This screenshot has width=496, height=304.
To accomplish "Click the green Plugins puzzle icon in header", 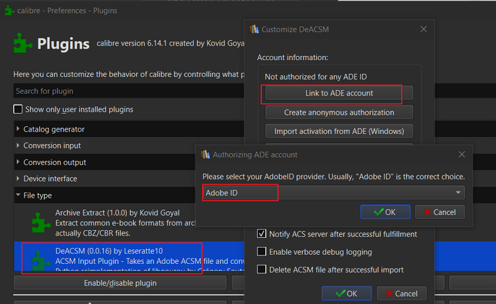I will (x=22, y=43).
